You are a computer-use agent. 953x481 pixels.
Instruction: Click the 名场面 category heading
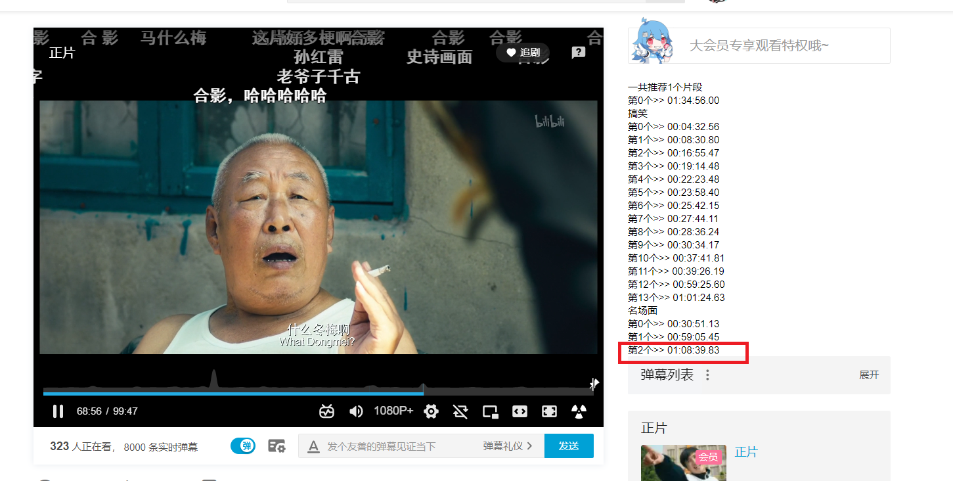click(x=642, y=311)
